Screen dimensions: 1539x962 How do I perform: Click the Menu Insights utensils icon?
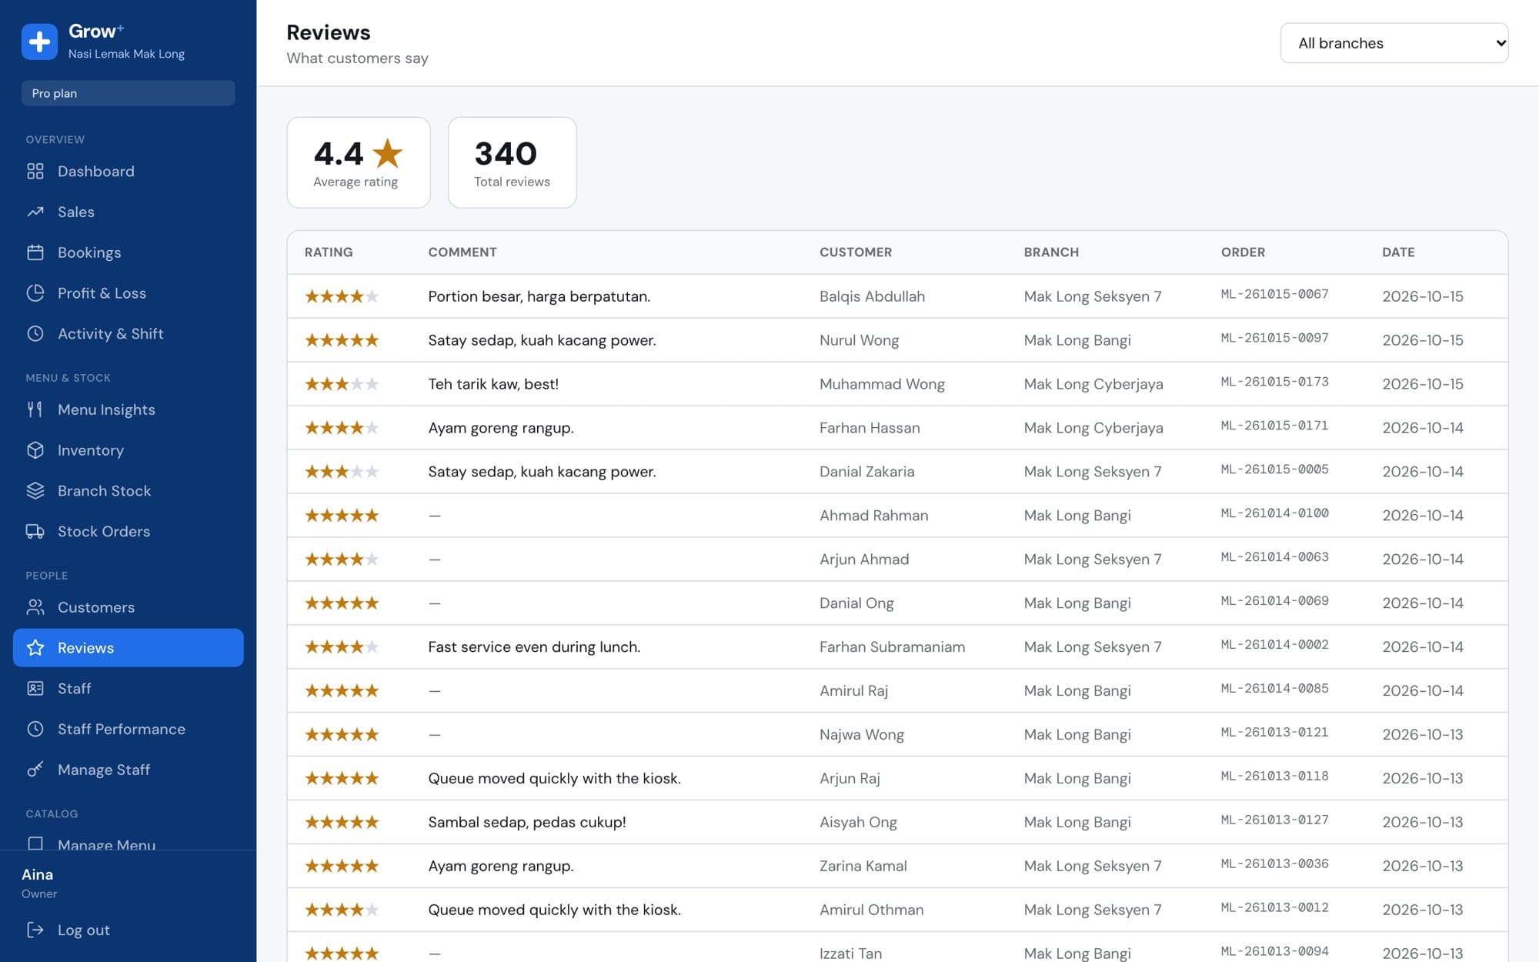(35, 409)
